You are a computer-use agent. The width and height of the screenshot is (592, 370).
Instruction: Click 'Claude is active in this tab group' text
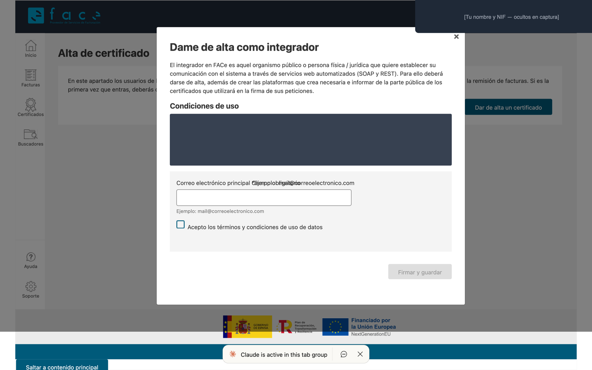coord(284,354)
